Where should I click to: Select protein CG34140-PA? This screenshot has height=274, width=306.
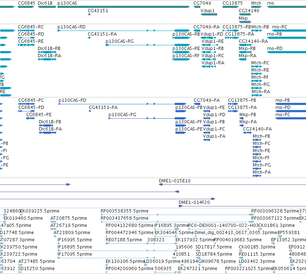coord(257,129)
